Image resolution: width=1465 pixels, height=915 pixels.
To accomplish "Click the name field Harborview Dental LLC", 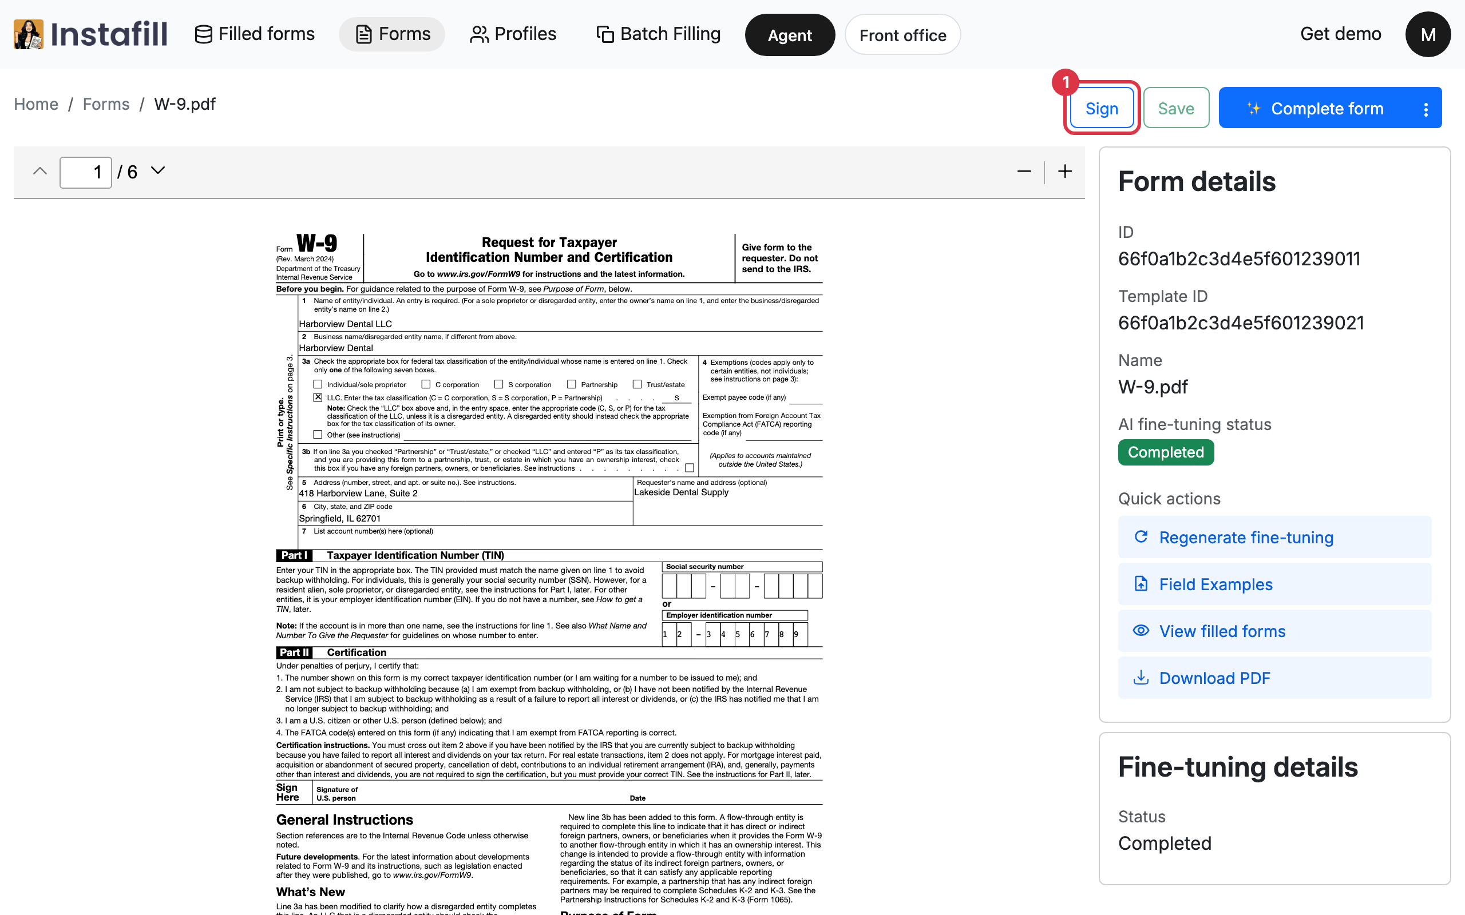I will pyautogui.click(x=560, y=324).
